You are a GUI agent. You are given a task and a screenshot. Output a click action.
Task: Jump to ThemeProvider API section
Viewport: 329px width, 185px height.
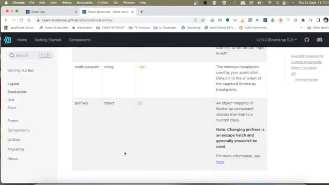(306, 80)
